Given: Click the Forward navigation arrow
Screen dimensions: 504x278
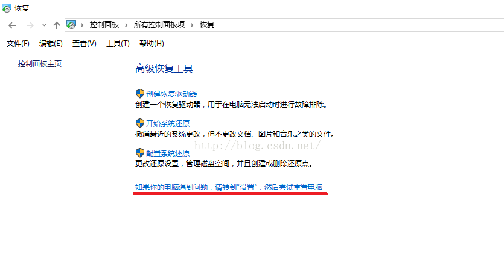Looking at the screenshot, I should [x=30, y=25].
